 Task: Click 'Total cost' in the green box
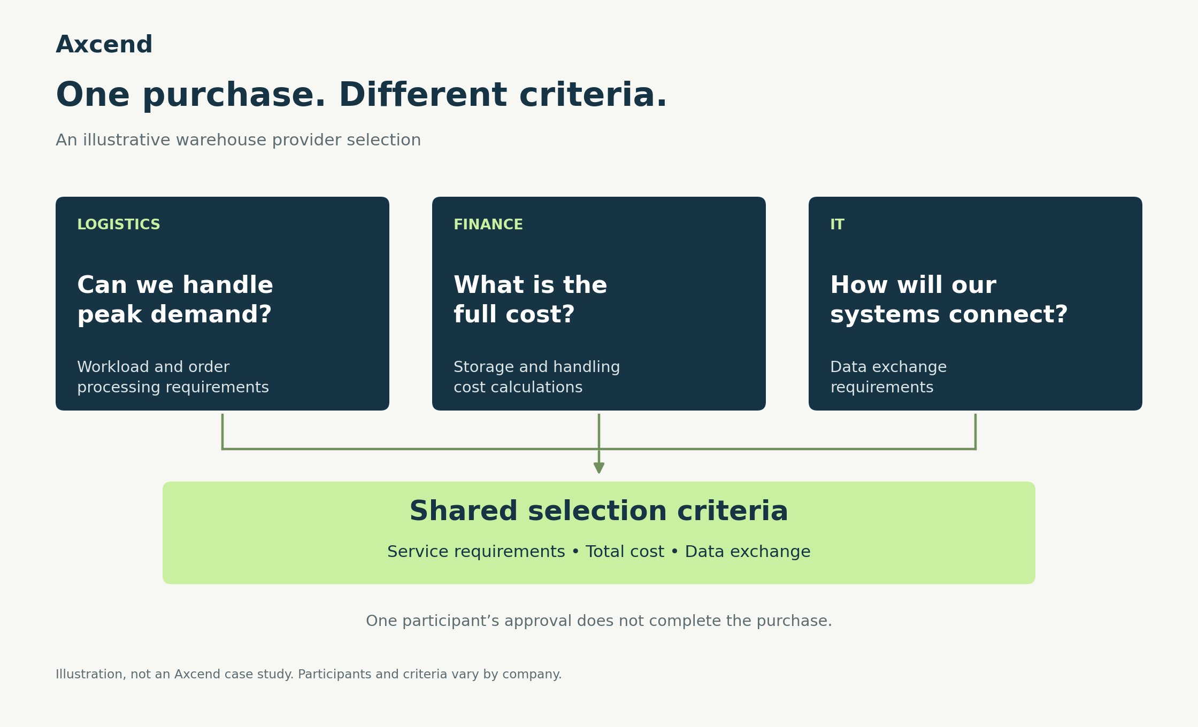pos(625,552)
